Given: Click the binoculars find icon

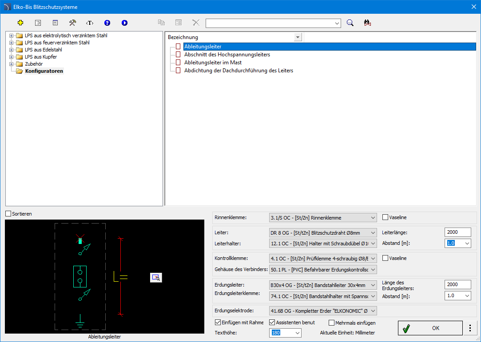Looking at the screenshot, I should coord(367,23).
